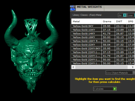Click the Metal Weights flask icon
This screenshot has width=135, height=101.
coord(73,8)
